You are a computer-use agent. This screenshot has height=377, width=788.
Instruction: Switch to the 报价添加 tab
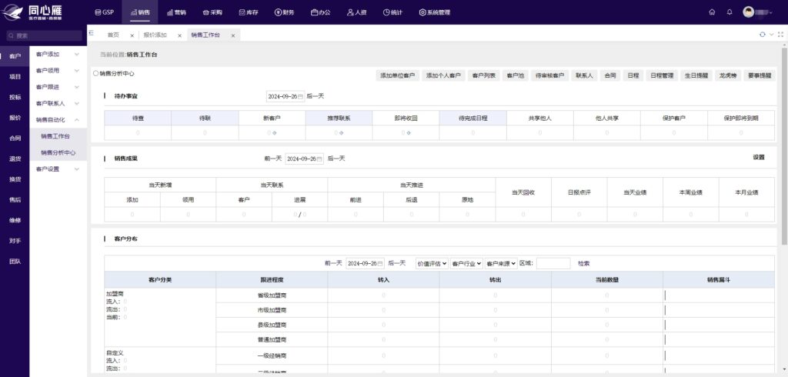click(155, 35)
